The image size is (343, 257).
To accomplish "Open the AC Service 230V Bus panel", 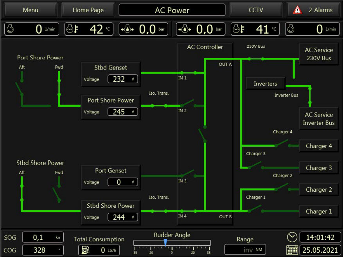I will tap(318, 54).
